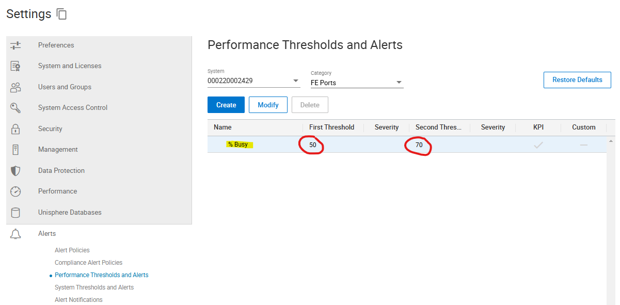620x305 pixels.
Task: Click the Unisphere Databases cylinder icon
Action: pyautogui.click(x=15, y=213)
